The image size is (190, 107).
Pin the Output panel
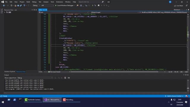pos(186,75)
